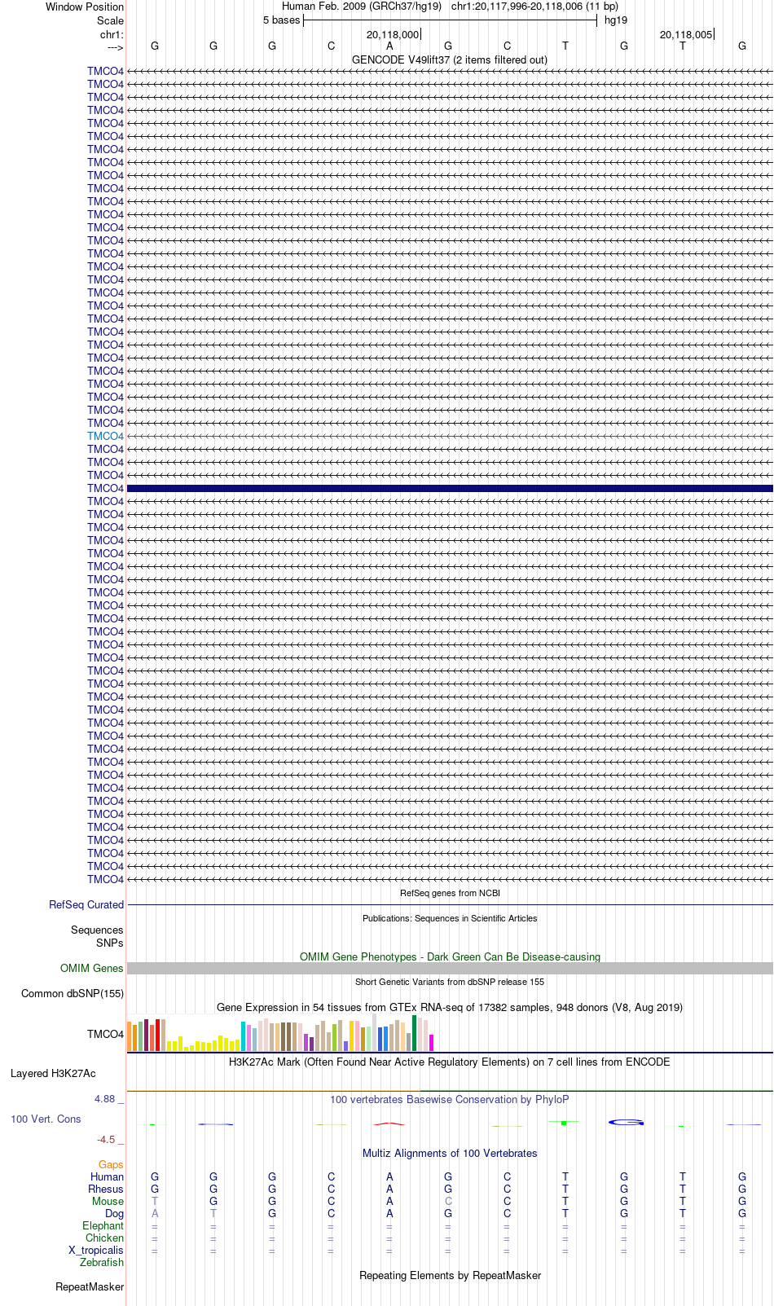774x1306 pixels.
Task: Open 100 vertebrates Basewise Conservation by PhyloP
Action: tap(450, 1099)
